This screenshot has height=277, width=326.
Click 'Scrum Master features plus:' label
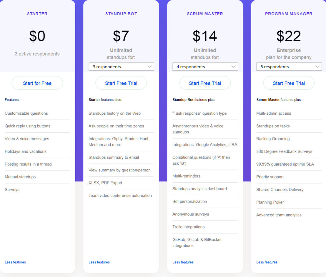pyautogui.click(x=279, y=100)
